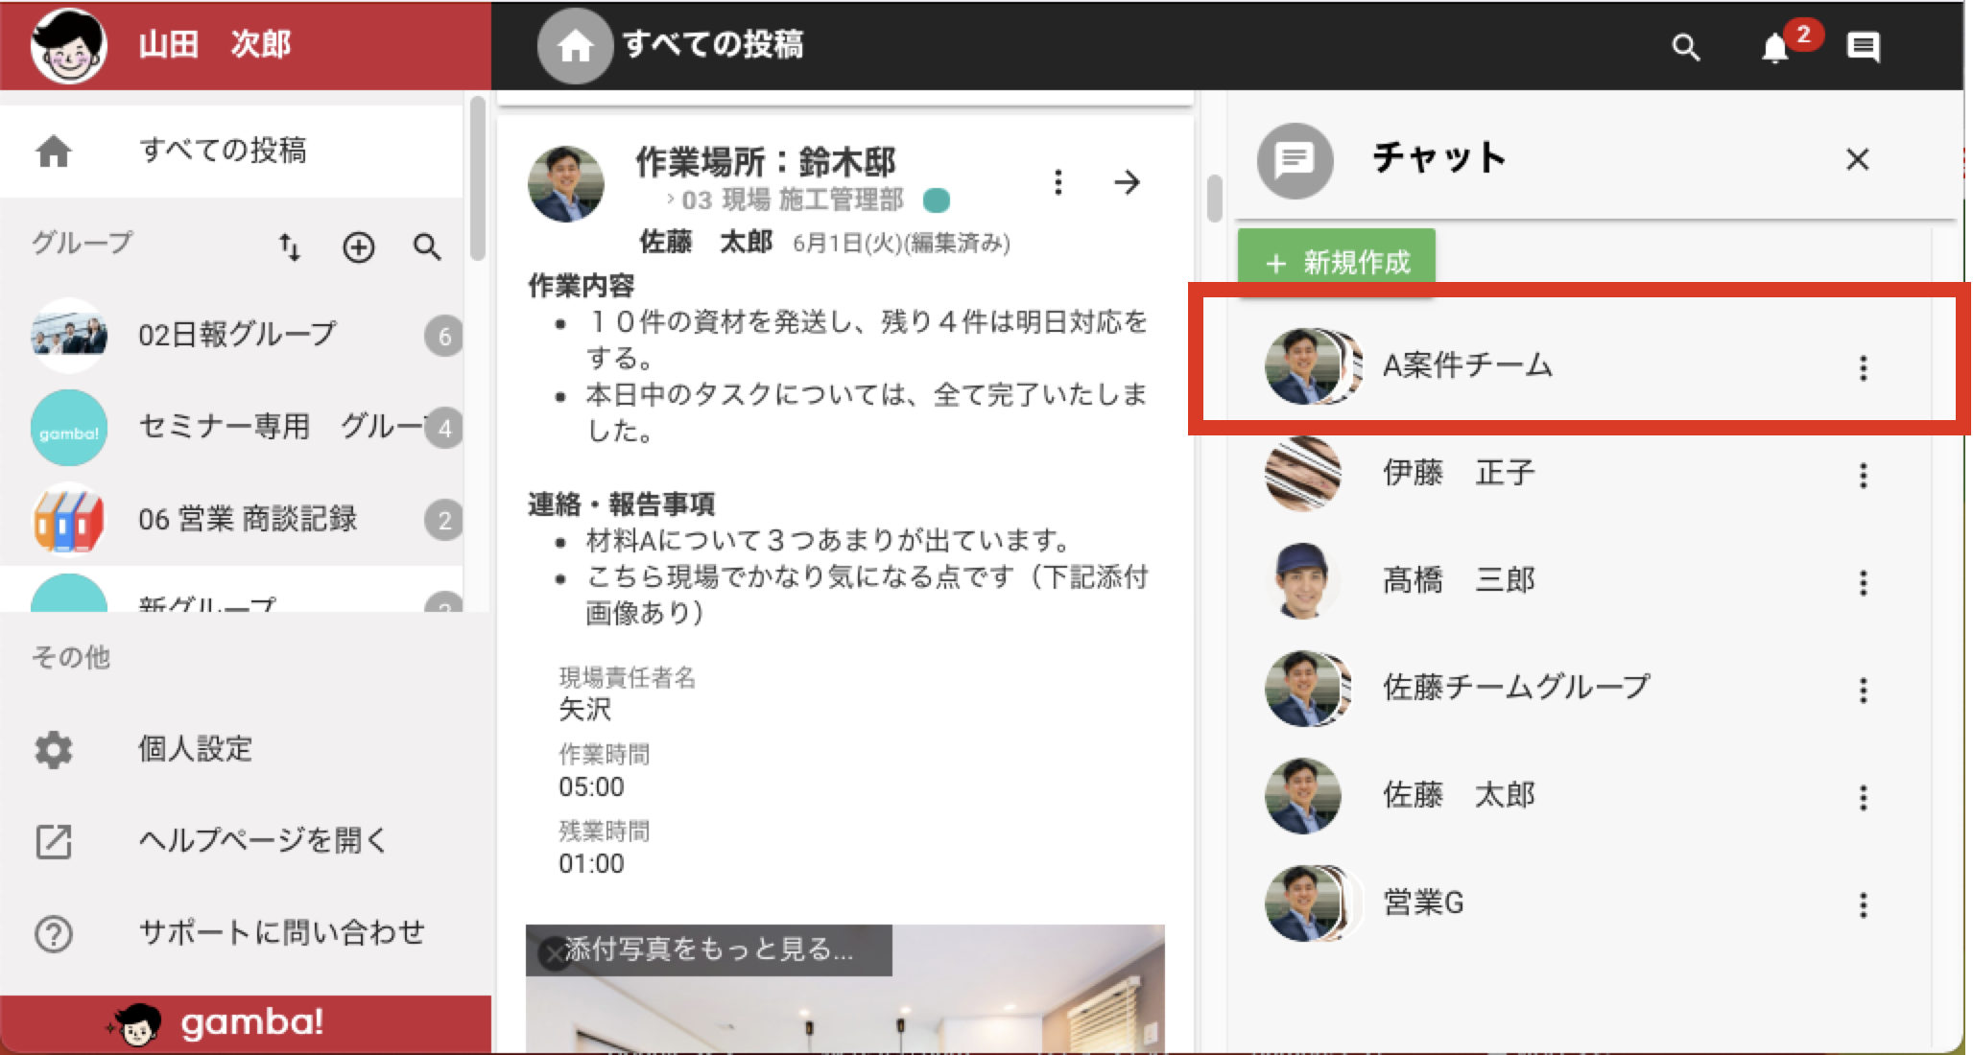Click the search magnifier in the top bar
Image resolution: width=1973 pixels, height=1055 pixels.
[1686, 46]
